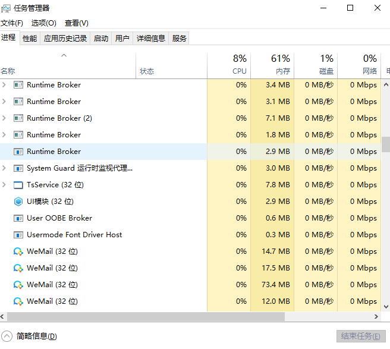Click the icon of Runtime Broker using 3.1 MB
The image size is (390, 349).
tap(18, 102)
